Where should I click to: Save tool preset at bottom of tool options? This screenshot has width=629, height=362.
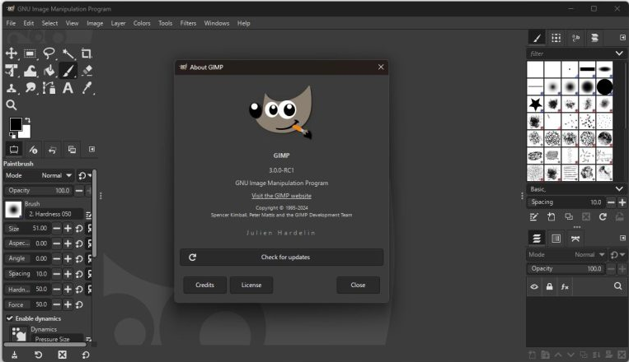pyautogui.click(x=15, y=355)
